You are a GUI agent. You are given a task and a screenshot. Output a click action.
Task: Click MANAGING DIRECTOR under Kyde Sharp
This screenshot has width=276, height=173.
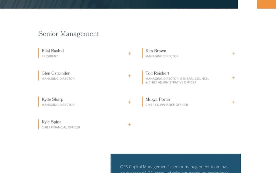(x=58, y=105)
